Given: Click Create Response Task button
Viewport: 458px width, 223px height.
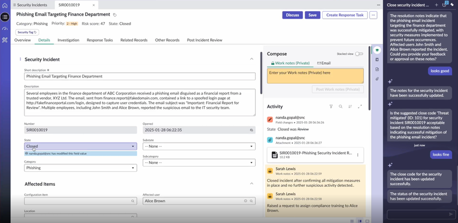Looking at the screenshot, I should tap(345, 15).
